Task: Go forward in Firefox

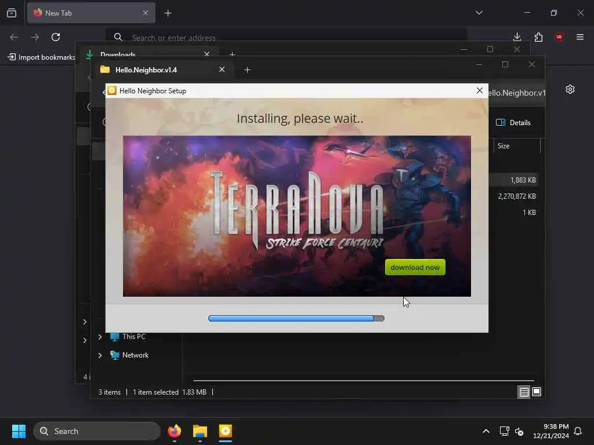Action: [34, 37]
